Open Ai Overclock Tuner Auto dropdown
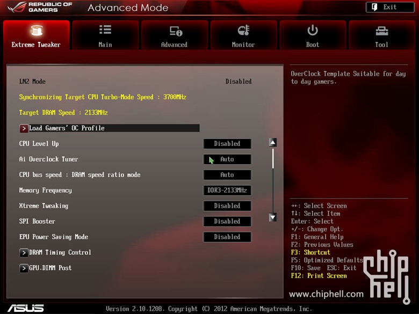Viewport: 419px width, 314px height. [x=227, y=159]
